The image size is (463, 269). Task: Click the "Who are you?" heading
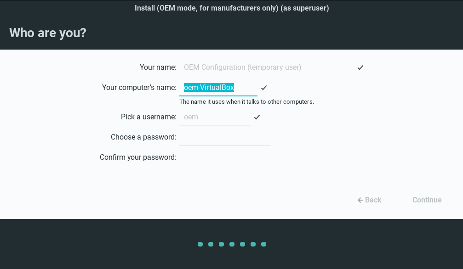[x=48, y=33]
